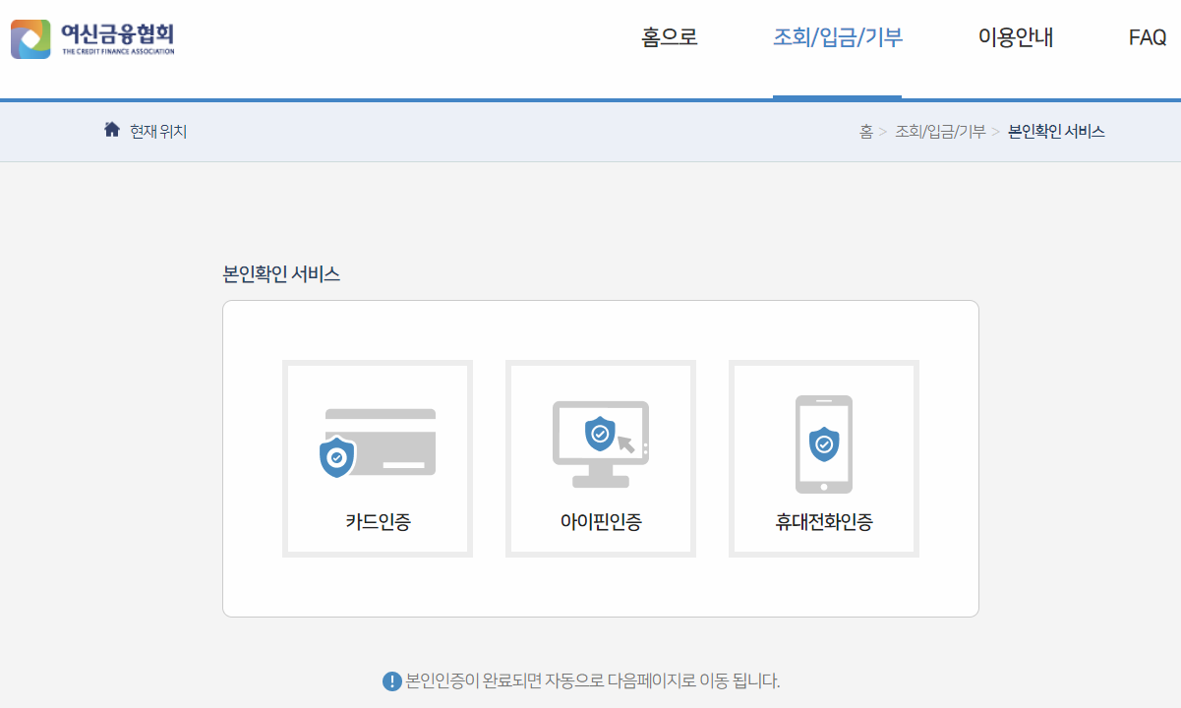Screen dimensions: 1181x708
Task: Open the 이용안내 menu item
Action: (x=1015, y=36)
